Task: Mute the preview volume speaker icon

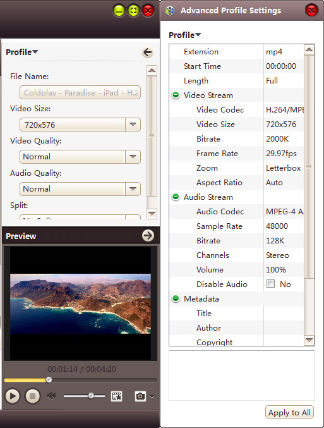Action: pos(52,396)
